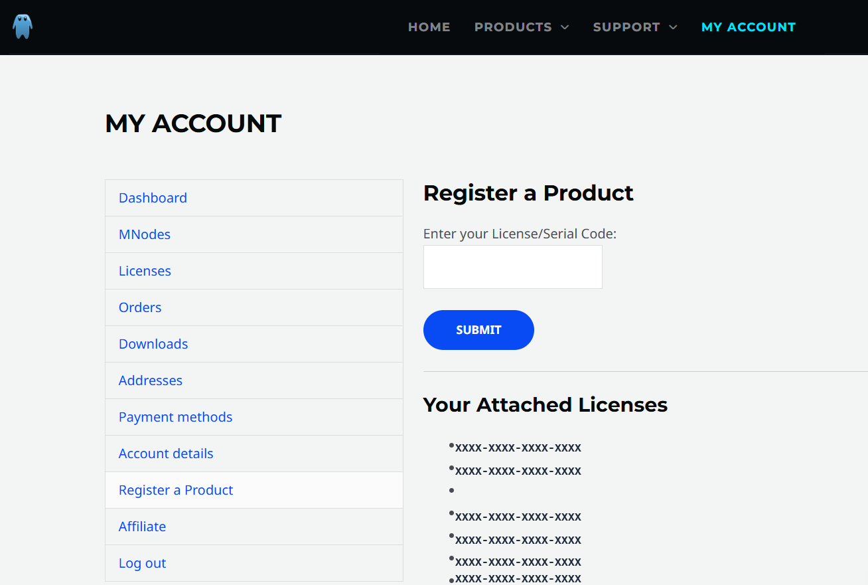
Task: Submit the license code with SUBMIT button
Action: tap(478, 330)
